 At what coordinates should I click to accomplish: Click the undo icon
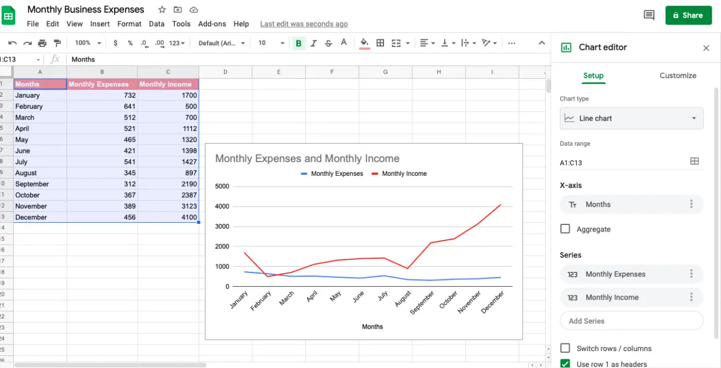pyautogui.click(x=13, y=43)
